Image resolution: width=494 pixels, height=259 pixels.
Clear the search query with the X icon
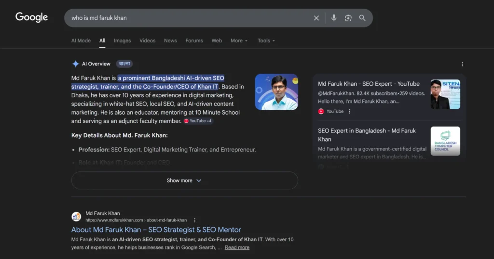pos(316,18)
